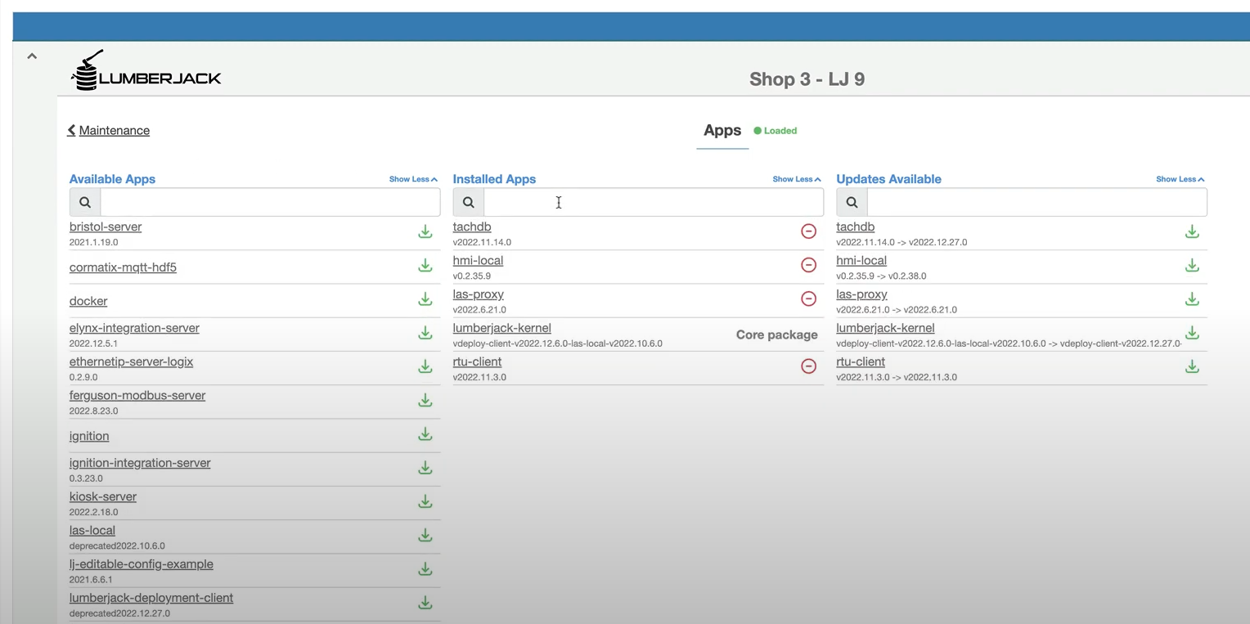Install elynx-integration-server with download icon
The width and height of the screenshot is (1250, 624).
click(425, 333)
